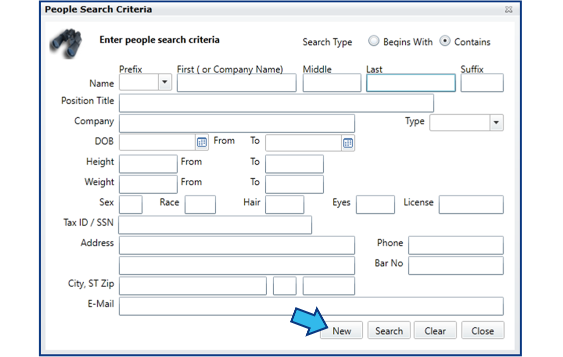Focus the Middle name field
Viewport: 563px width, 357px height.
(332, 83)
